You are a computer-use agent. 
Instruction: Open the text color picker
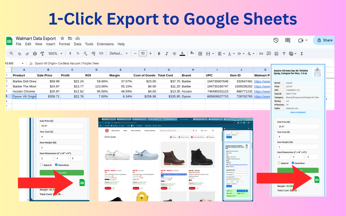point(182,53)
